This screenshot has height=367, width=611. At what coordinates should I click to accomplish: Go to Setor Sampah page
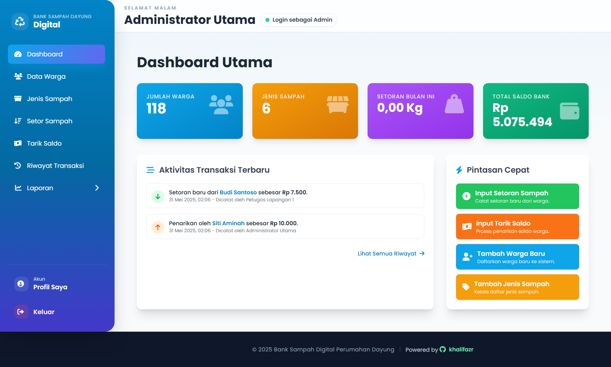(x=49, y=121)
